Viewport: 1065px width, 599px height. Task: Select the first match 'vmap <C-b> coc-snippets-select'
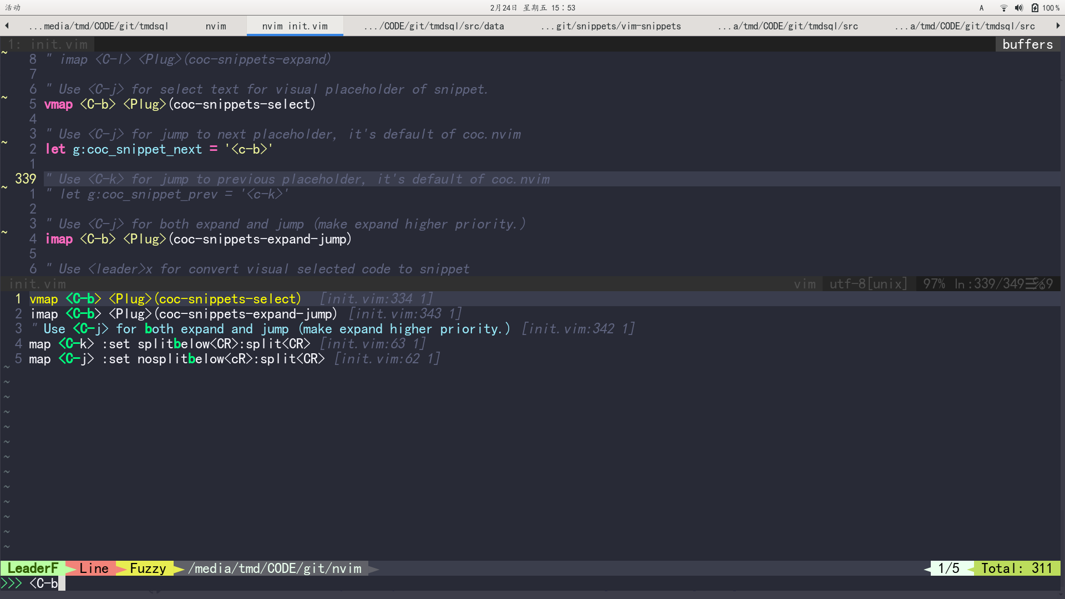click(165, 298)
